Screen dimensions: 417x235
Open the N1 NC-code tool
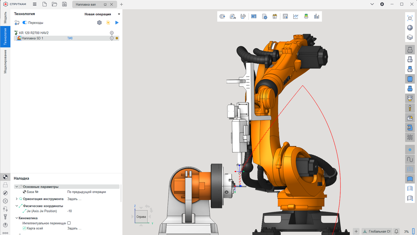(254, 16)
